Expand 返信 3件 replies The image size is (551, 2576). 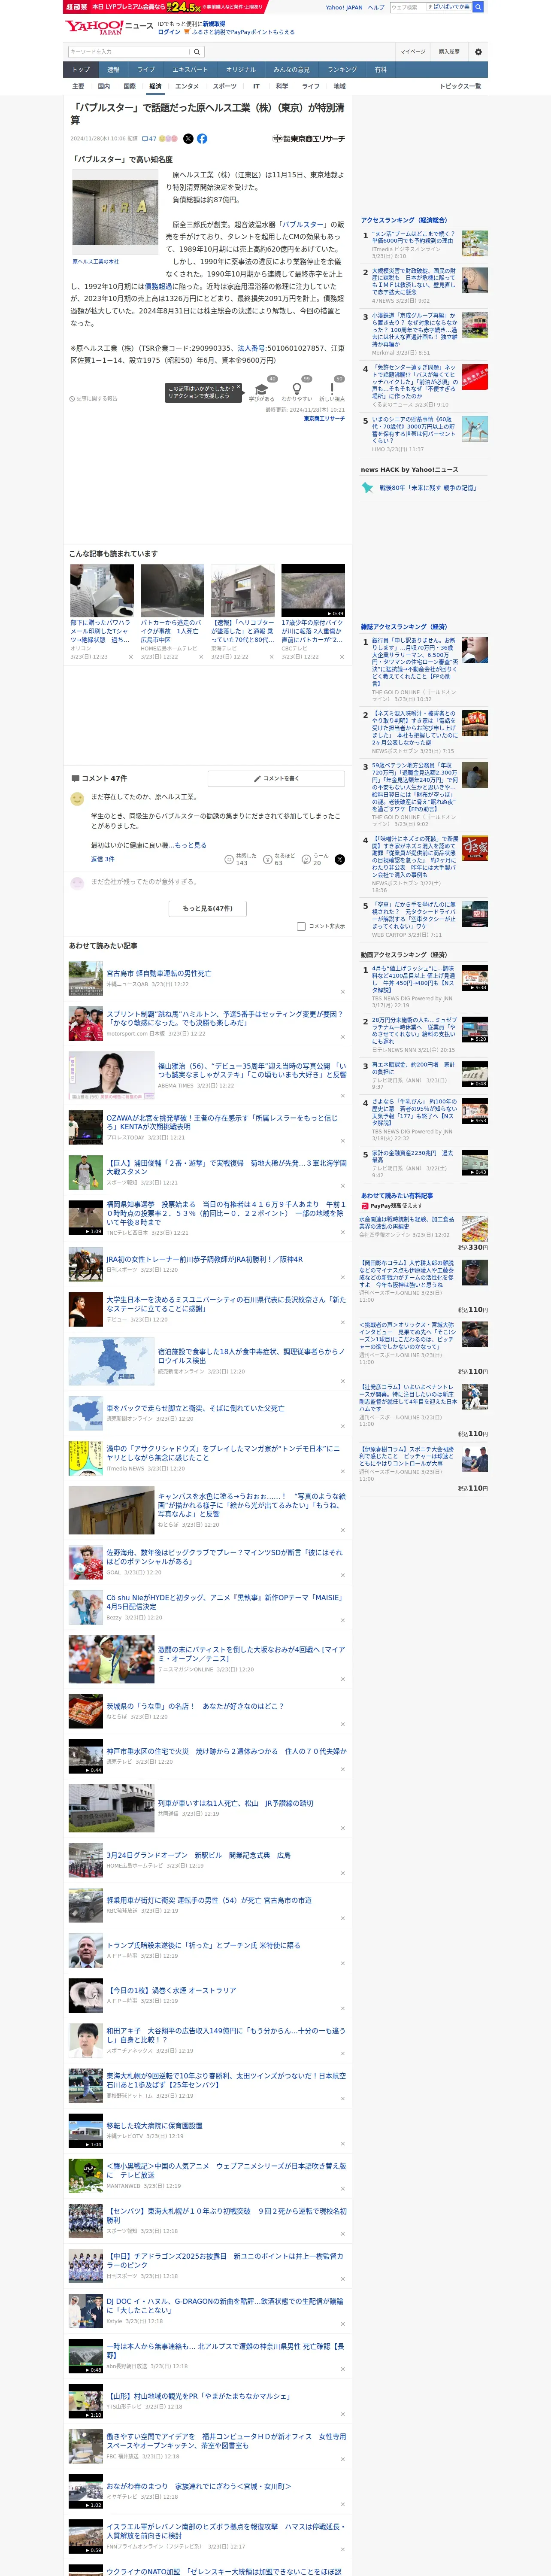click(102, 859)
